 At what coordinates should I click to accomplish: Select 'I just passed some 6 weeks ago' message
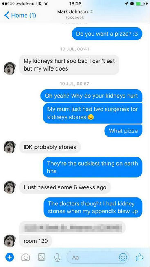pos(65,187)
